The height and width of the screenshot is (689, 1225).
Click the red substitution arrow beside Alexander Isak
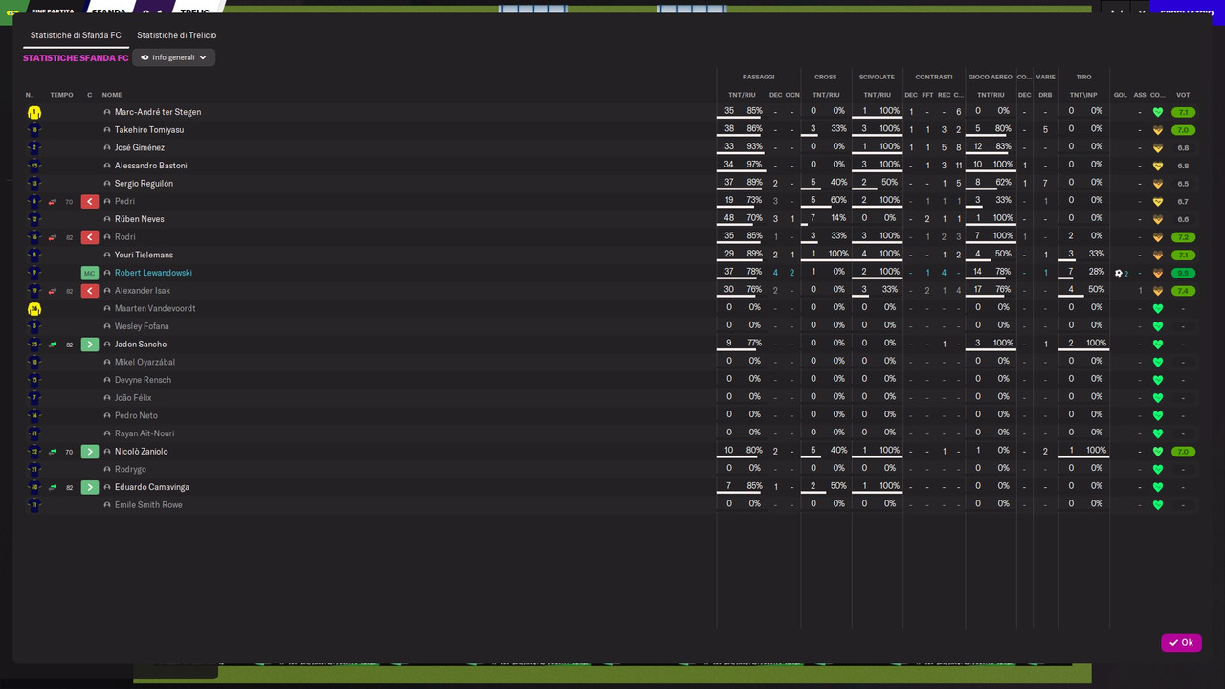click(90, 291)
